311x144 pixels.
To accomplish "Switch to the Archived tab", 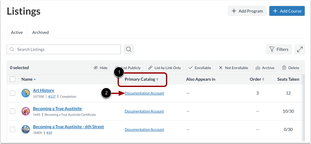I will pos(41,33).
